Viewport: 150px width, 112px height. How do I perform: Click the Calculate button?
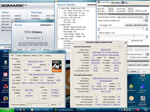(x=129, y=25)
